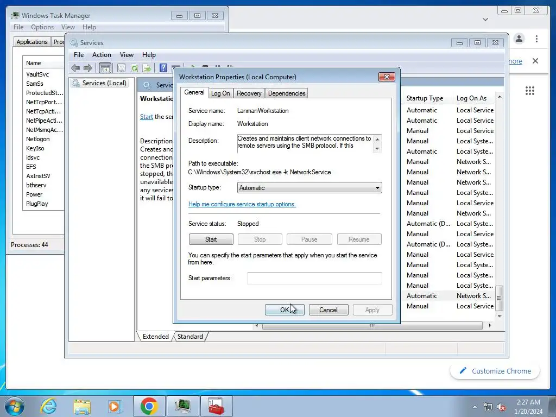Show hidden tray icons arrow
556x417 pixels.
[x=475, y=407]
